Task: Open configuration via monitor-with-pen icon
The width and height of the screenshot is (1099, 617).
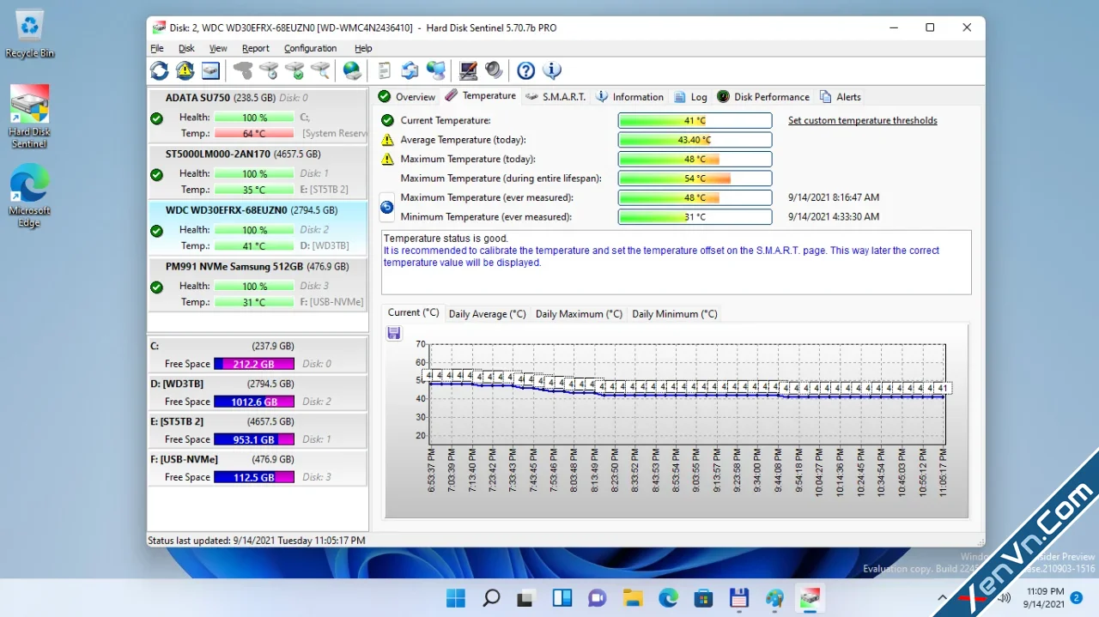Action: point(468,70)
